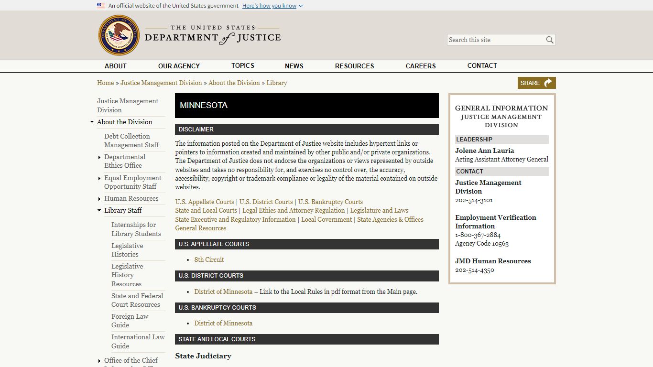
Task: Jump to General Resources anchor
Action: click(201, 228)
